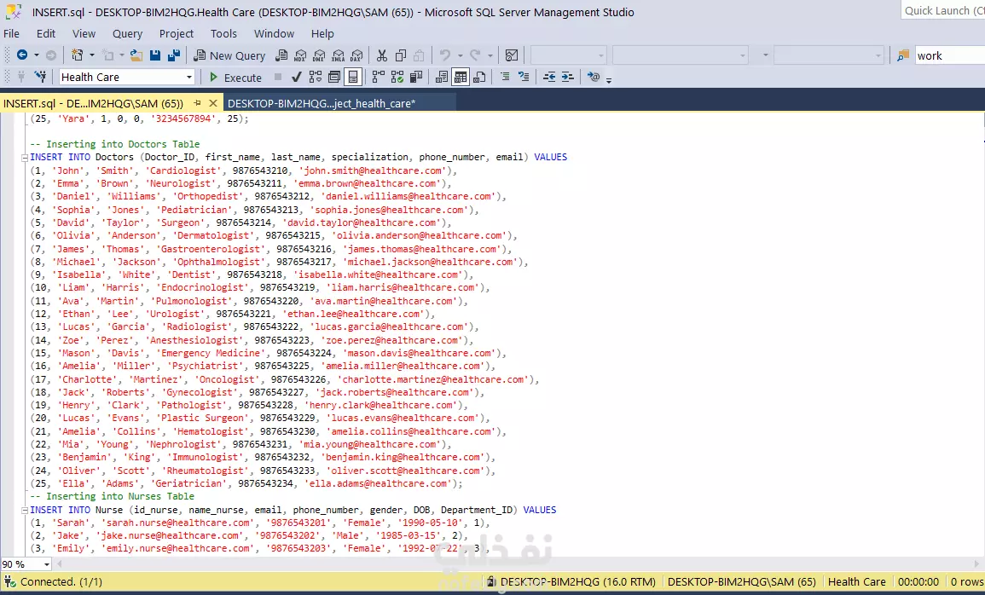985x595 pixels.
Task: Open the Edit menu
Action: point(46,33)
